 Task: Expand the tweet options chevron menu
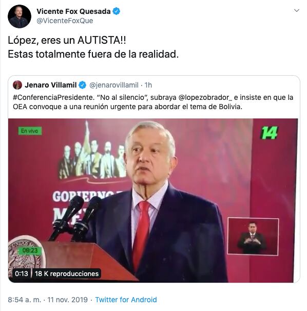(x=297, y=10)
